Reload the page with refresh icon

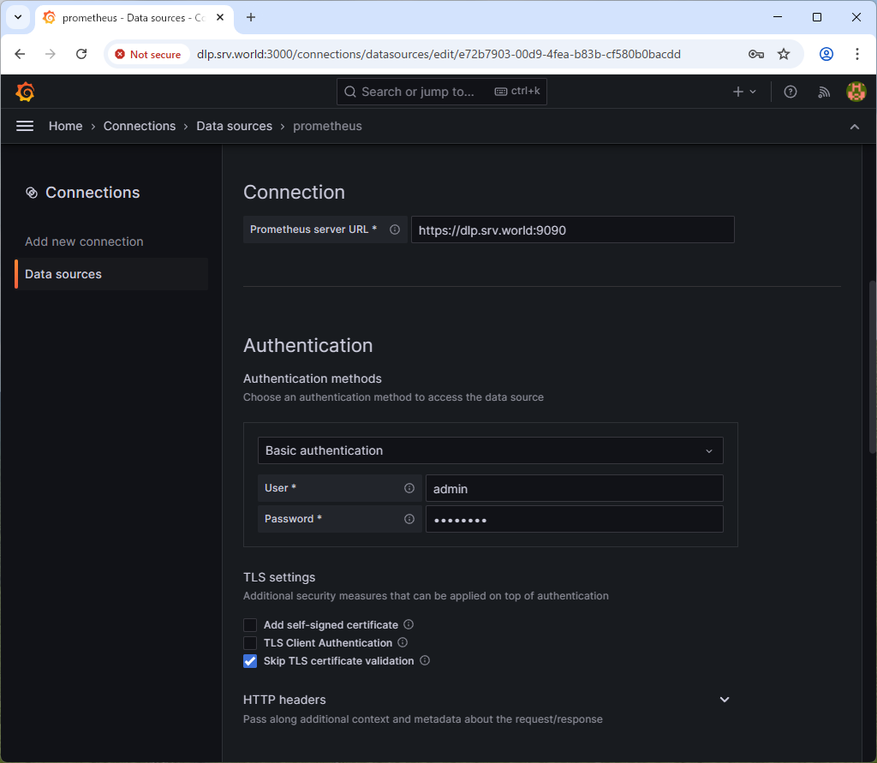pyautogui.click(x=81, y=54)
